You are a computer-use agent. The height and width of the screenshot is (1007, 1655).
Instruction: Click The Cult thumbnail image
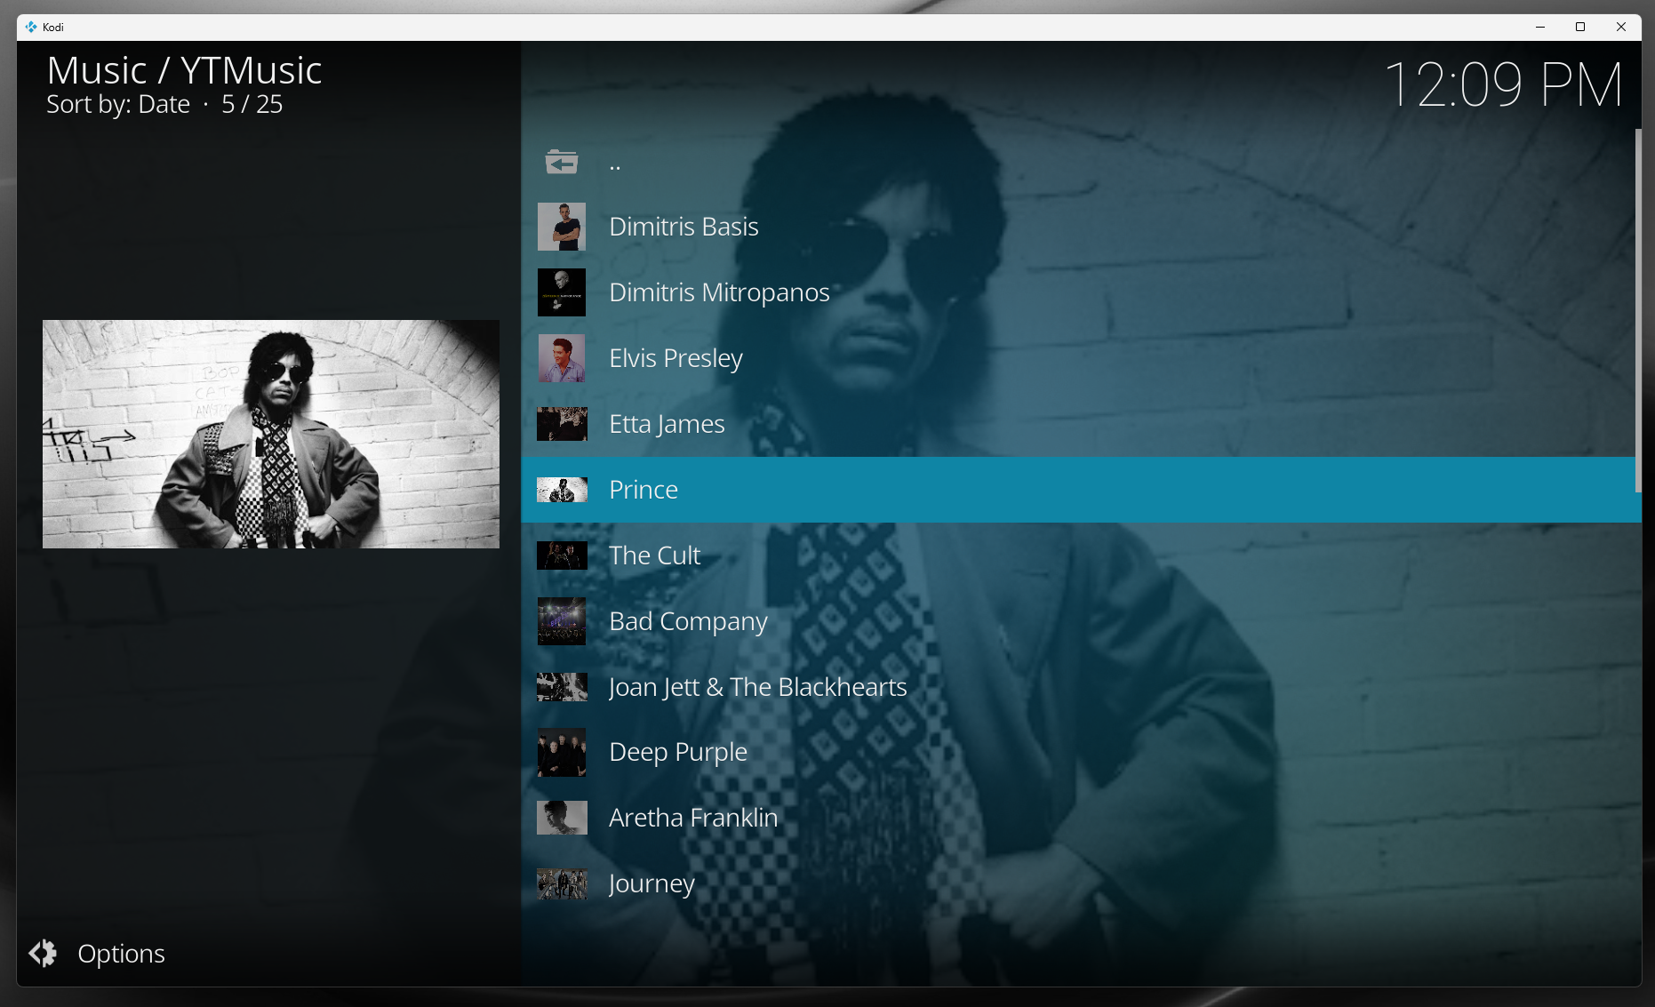tap(562, 555)
